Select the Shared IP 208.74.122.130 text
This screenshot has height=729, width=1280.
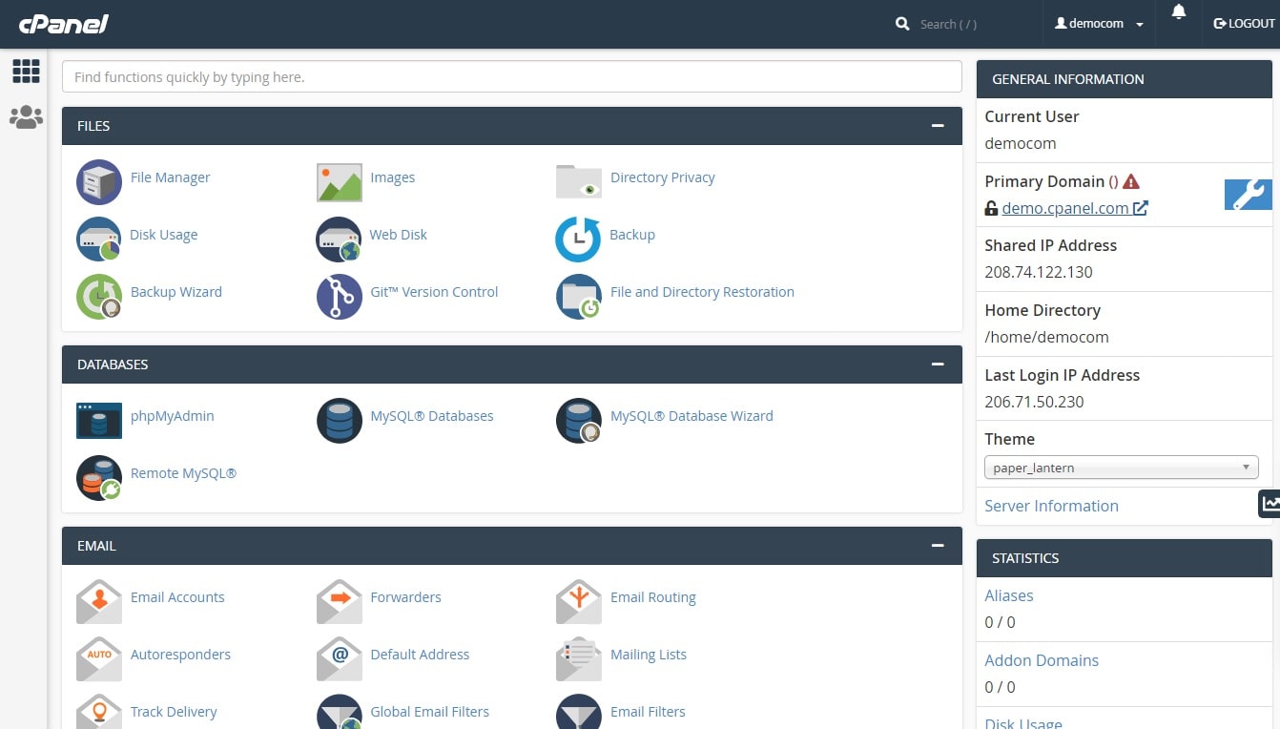(1039, 272)
